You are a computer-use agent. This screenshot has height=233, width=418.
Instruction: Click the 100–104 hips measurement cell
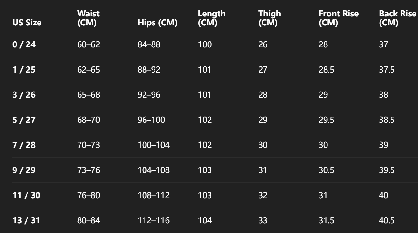coord(154,145)
